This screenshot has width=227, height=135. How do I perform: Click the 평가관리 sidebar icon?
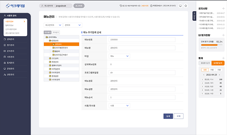[5, 45]
